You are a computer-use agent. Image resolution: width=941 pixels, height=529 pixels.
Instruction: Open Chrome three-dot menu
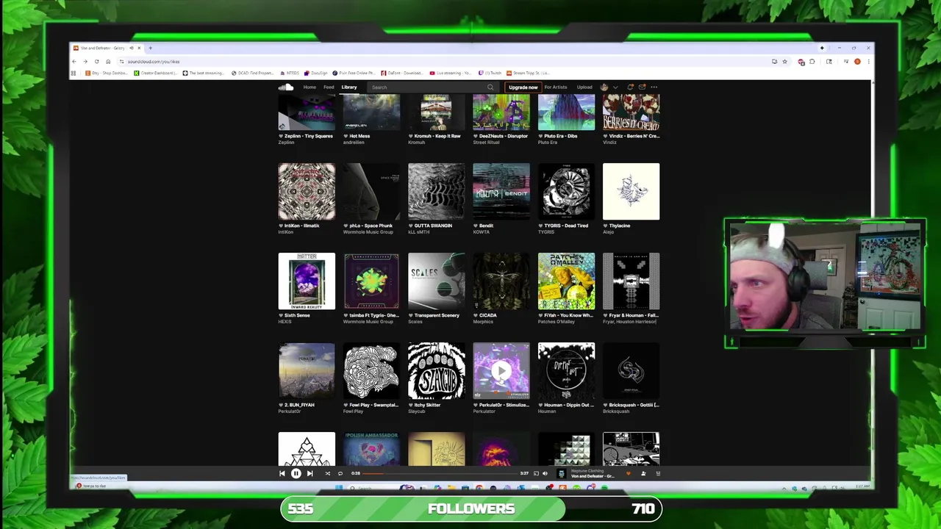868,62
